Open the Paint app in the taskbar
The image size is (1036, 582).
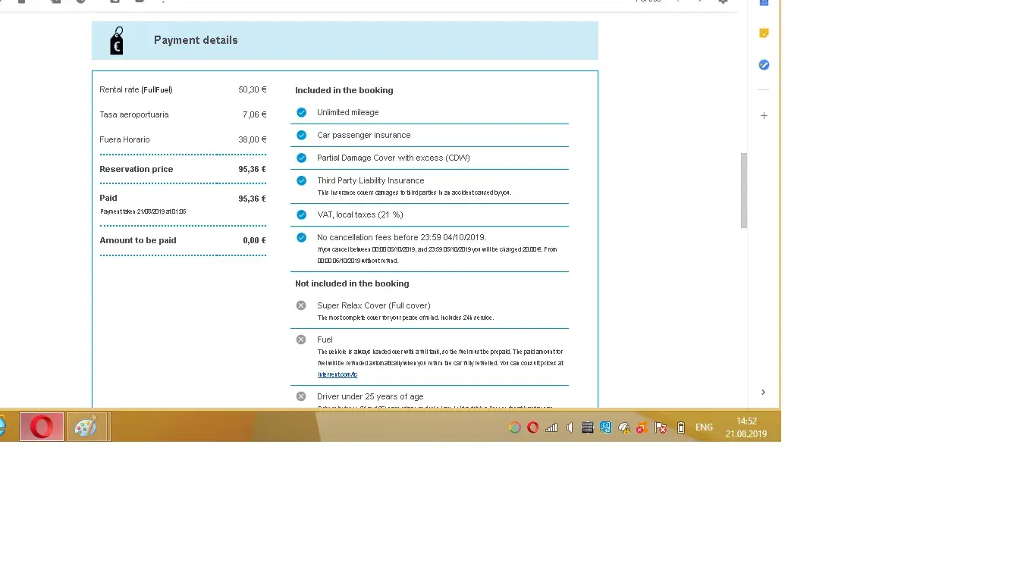coord(86,427)
